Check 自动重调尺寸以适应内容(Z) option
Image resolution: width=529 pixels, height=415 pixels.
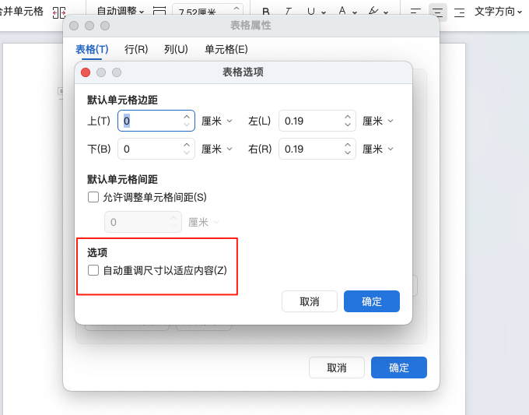coord(93,270)
